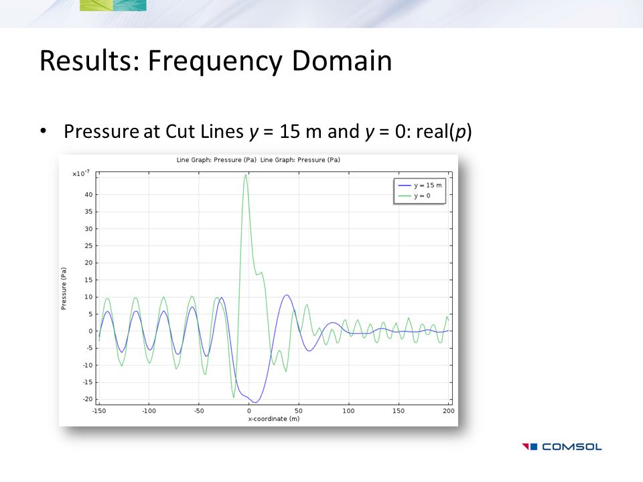Image resolution: width=643 pixels, height=482 pixels.
Task: Click the y-axis tick label '40'
Action: click(88, 195)
